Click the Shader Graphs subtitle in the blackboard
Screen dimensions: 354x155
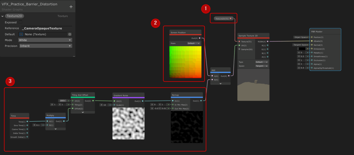click(x=12, y=9)
